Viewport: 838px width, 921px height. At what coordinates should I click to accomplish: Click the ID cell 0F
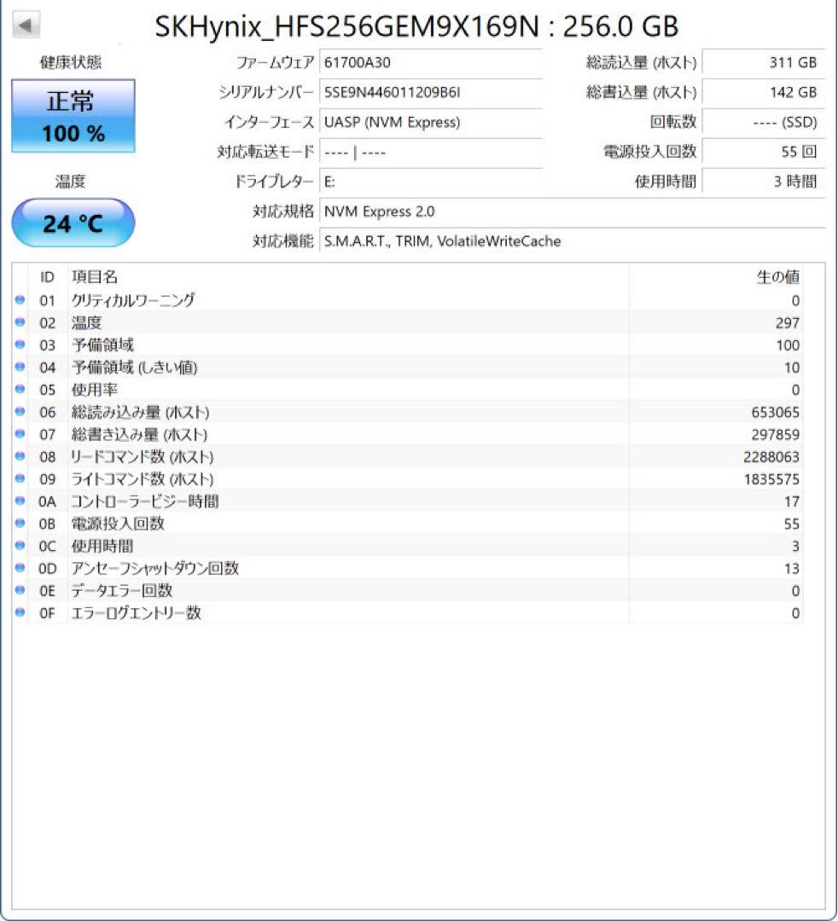click(47, 612)
